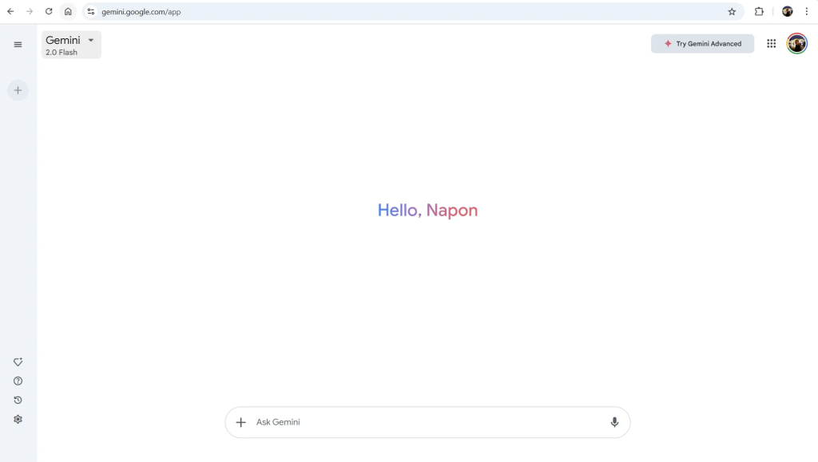
Task: Go back to previous page
Action: [10, 11]
